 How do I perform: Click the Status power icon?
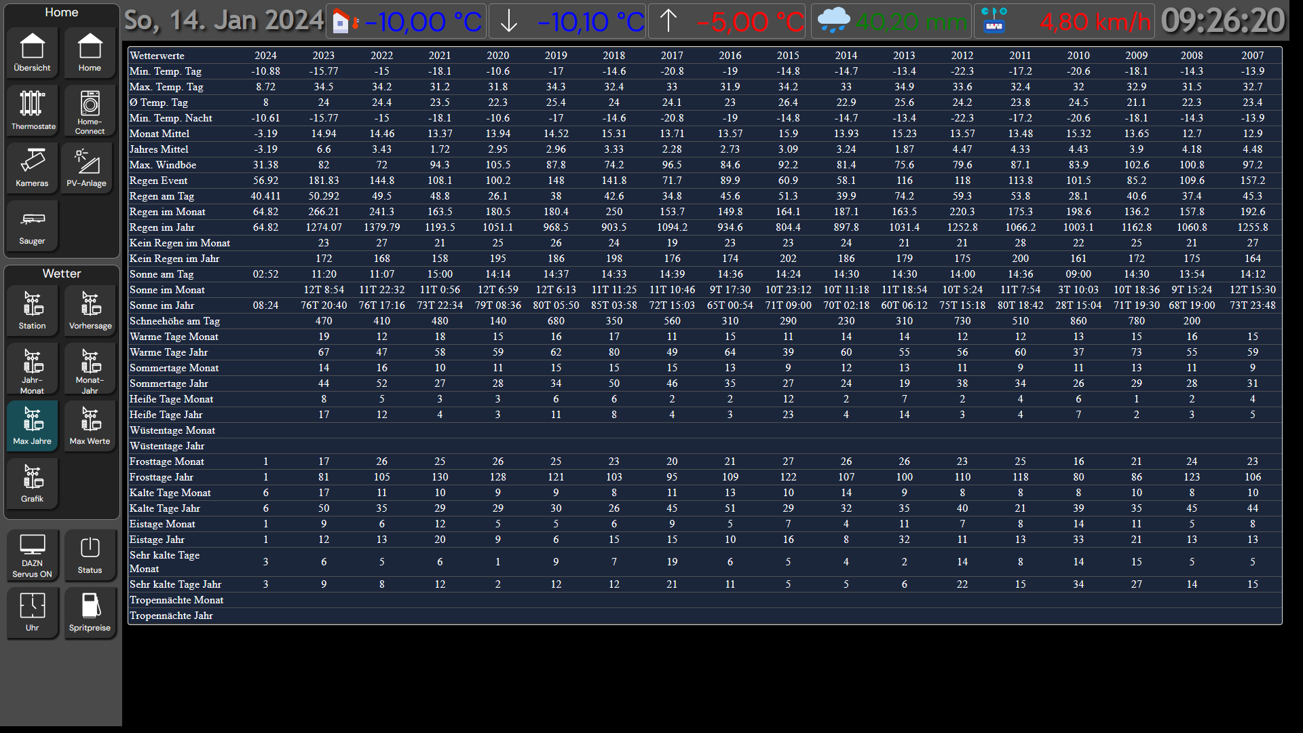pyautogui.click(x=90, y=555)
